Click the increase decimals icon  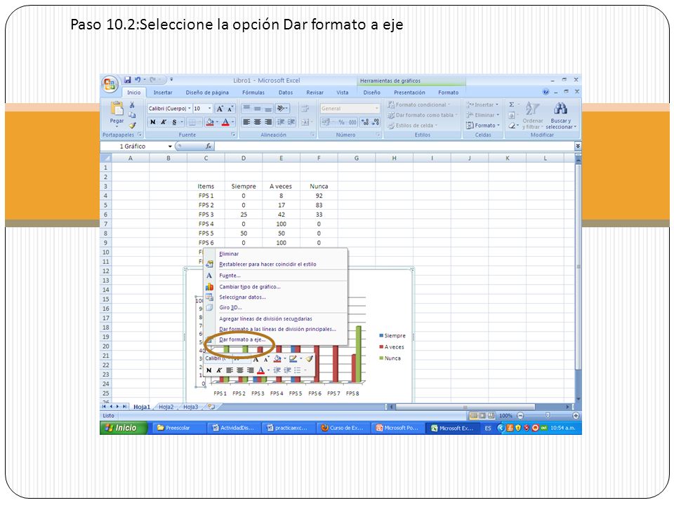coord(365,122)
